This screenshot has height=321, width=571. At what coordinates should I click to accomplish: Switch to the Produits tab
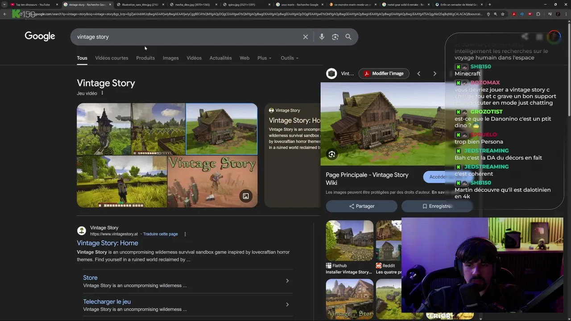point(145,58)
